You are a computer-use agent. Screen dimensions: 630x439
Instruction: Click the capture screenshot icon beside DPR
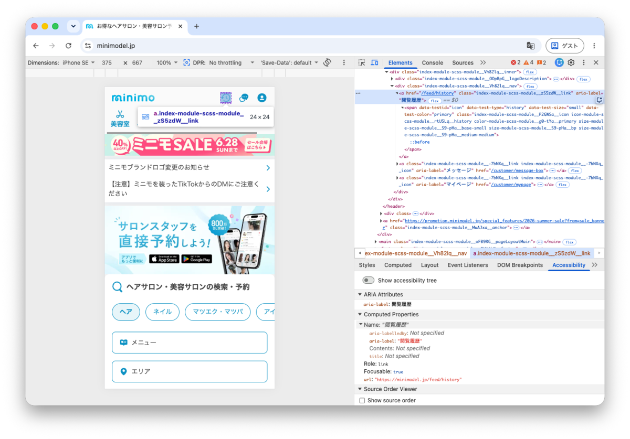coord(186,62)
